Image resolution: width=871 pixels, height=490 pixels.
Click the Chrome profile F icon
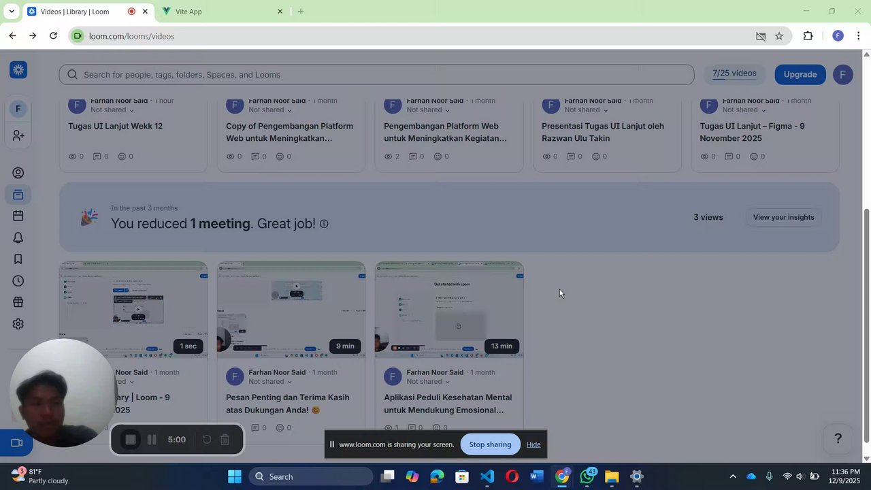pyautogui.click(x=838, y=36)
